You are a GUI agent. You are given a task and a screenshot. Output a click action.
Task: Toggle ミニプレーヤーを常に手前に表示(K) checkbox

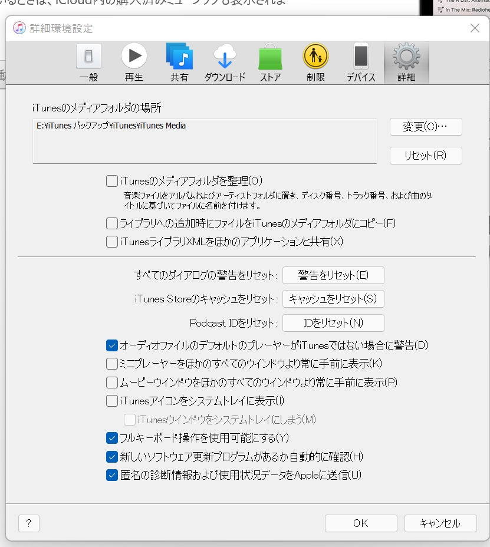tap(111, 364)
